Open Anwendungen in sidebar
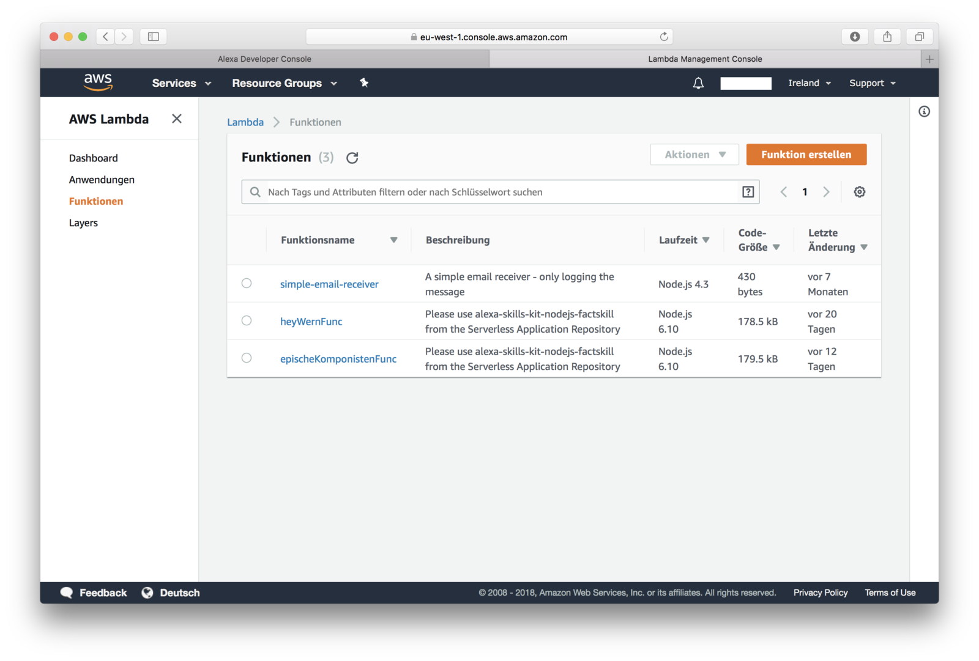The image size is (979, 661). tap(102, 180)
